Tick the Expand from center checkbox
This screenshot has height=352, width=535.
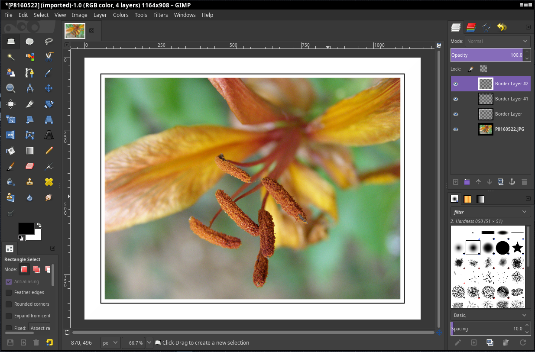click(9, 316)
